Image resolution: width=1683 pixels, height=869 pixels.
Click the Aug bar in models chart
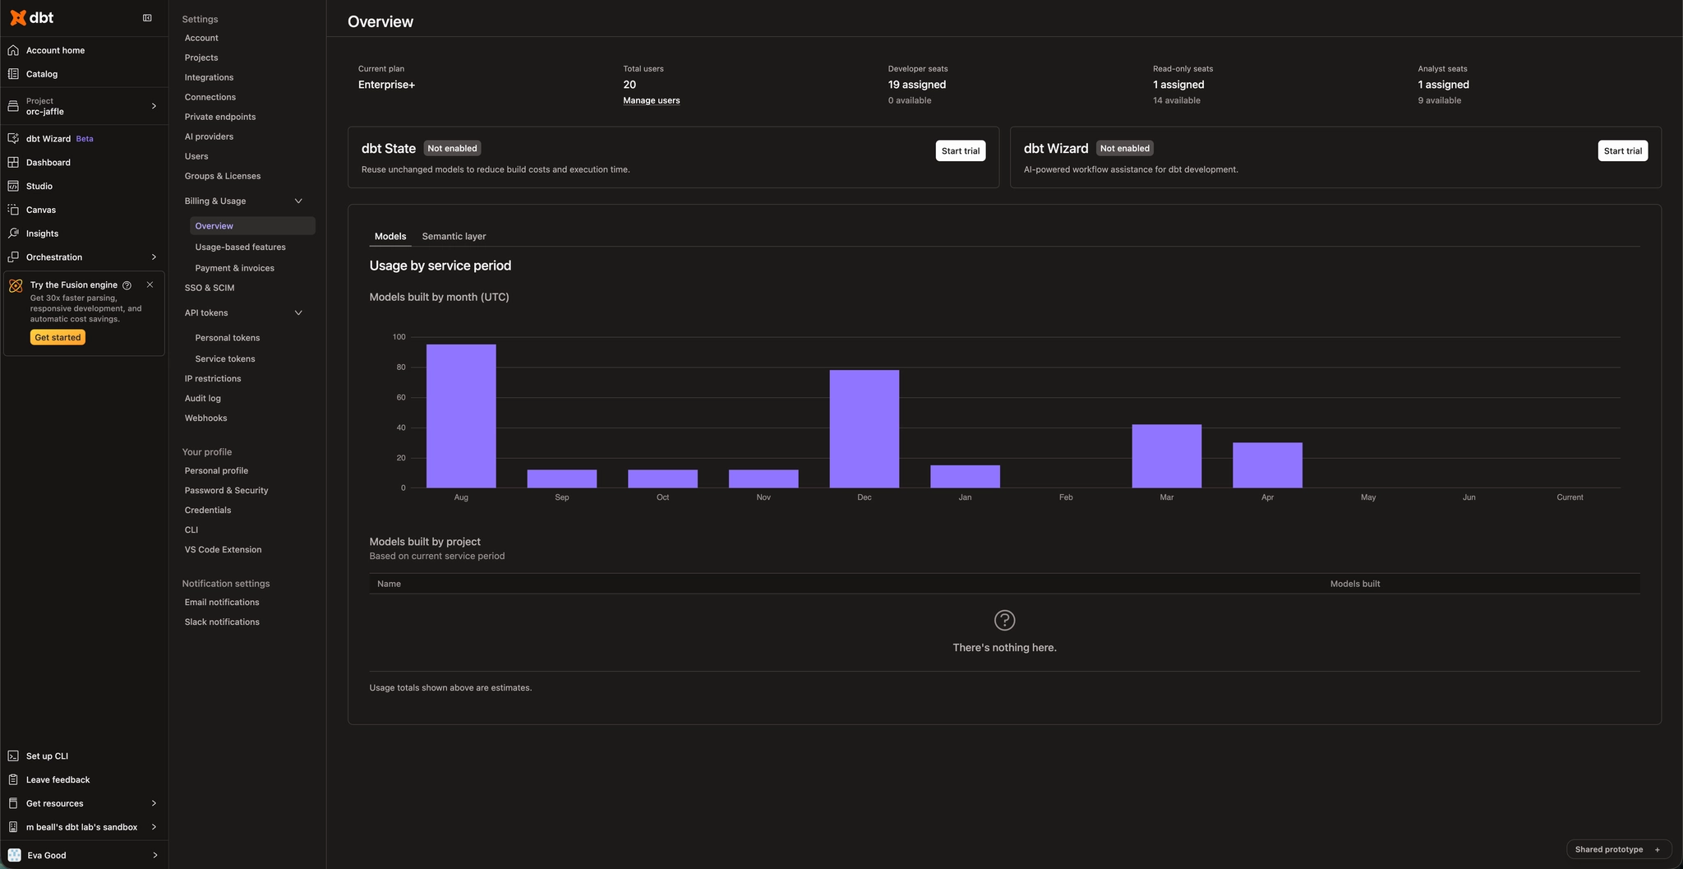click(461, 416)
